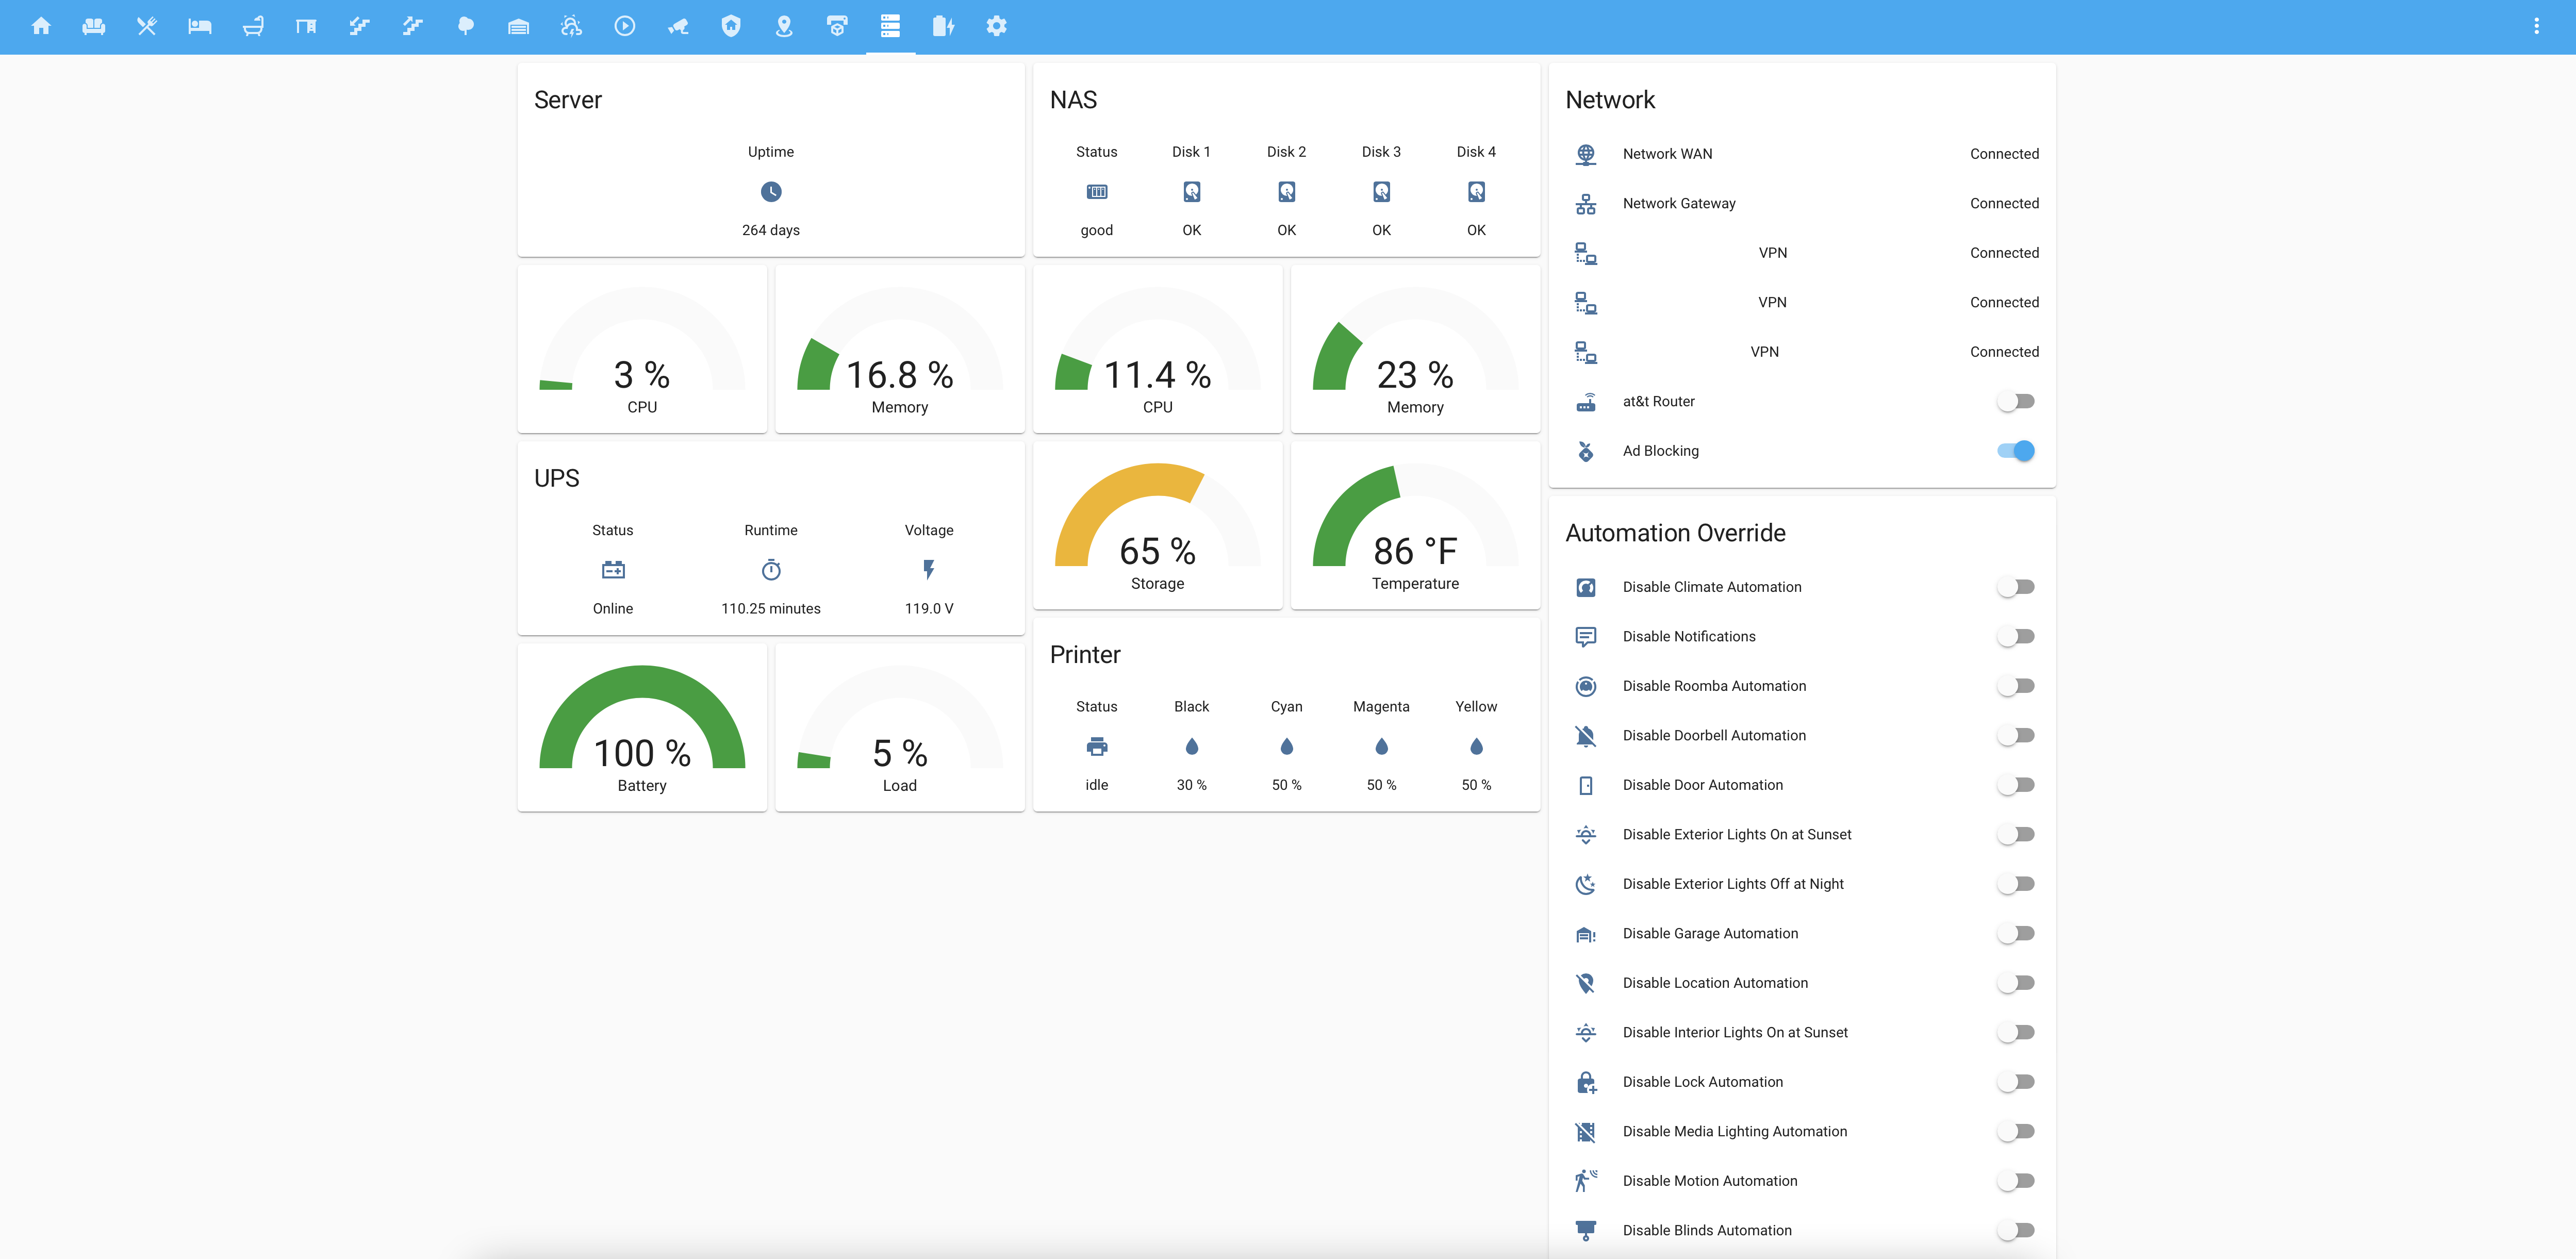This screenshot has width=2576, height=1259.
Task: Select the sofa living room tab
Action: point(94,26)
